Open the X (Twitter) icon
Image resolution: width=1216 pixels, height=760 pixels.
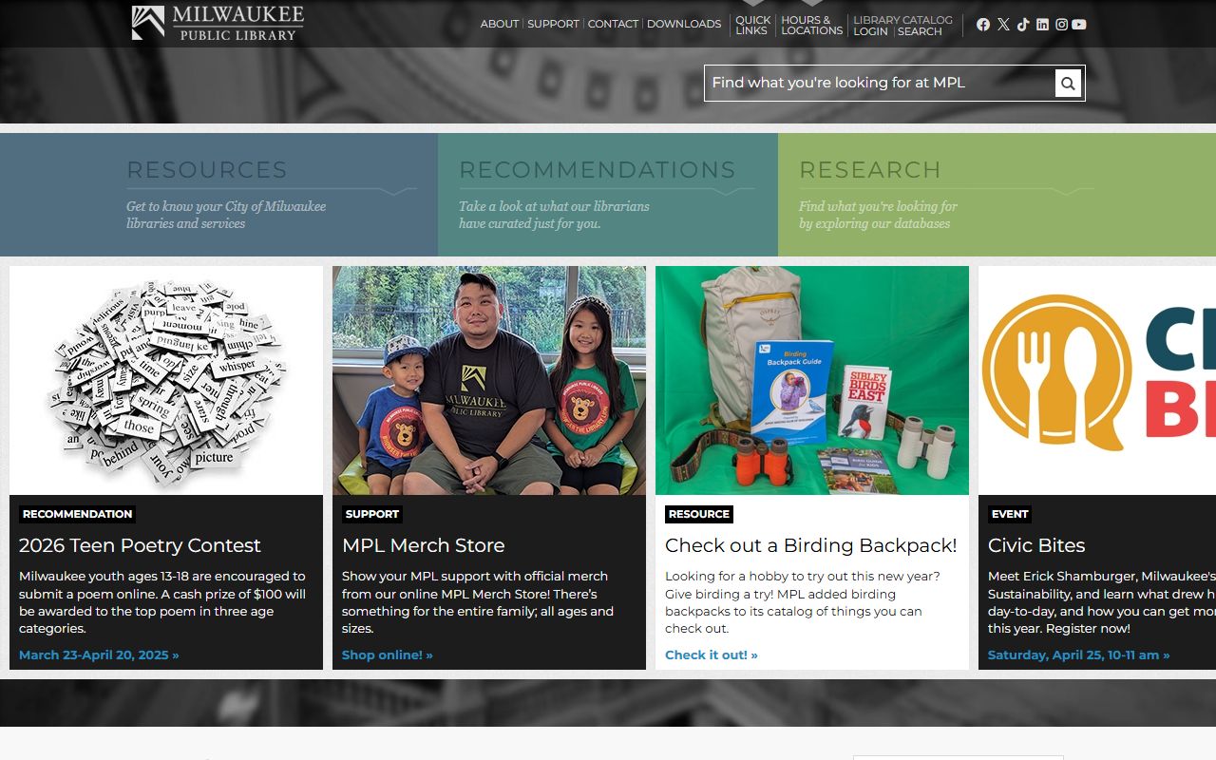(1003, 25)
